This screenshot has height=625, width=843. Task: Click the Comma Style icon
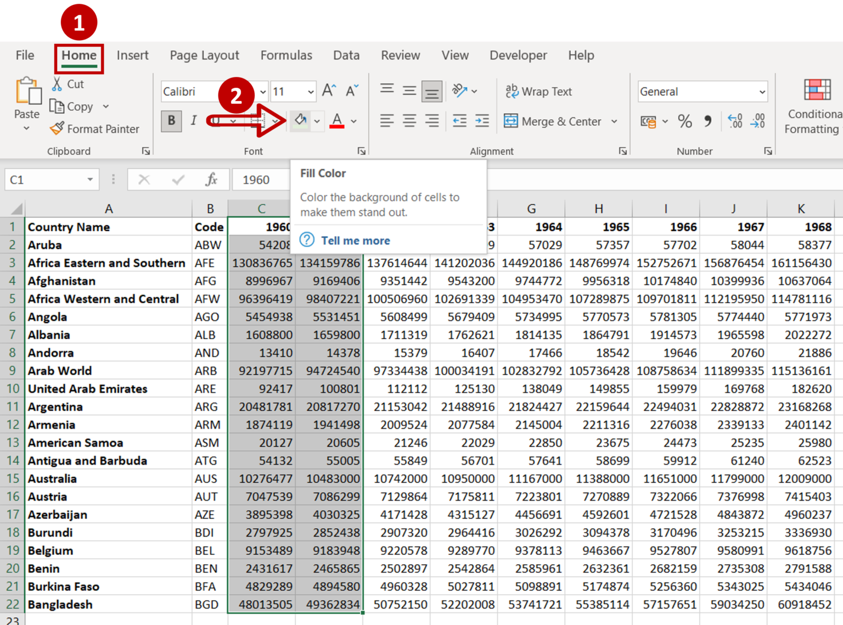point(708,121)
